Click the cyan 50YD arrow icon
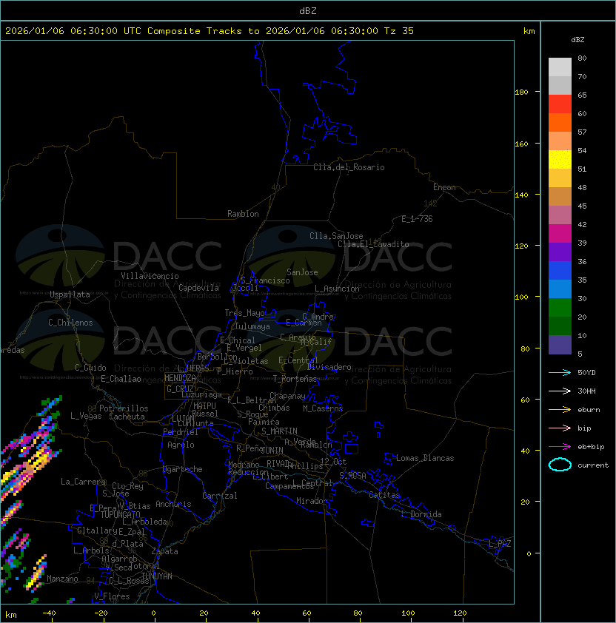The height and width of the screenshot is (623, 616). (560, 373)
